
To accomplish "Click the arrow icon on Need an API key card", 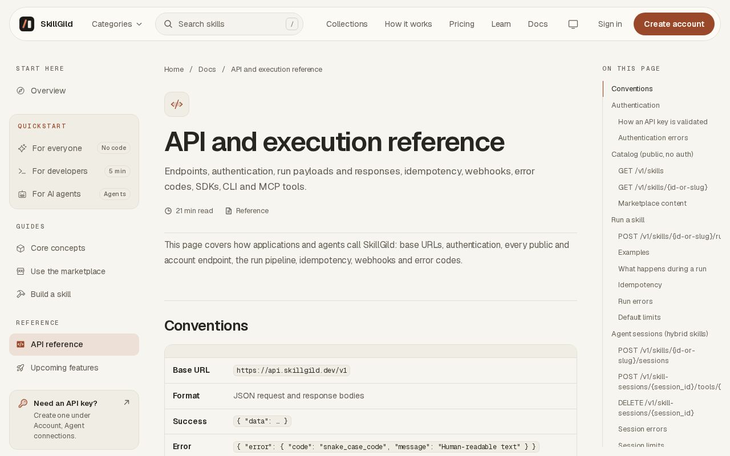I will tap(127, 402).
